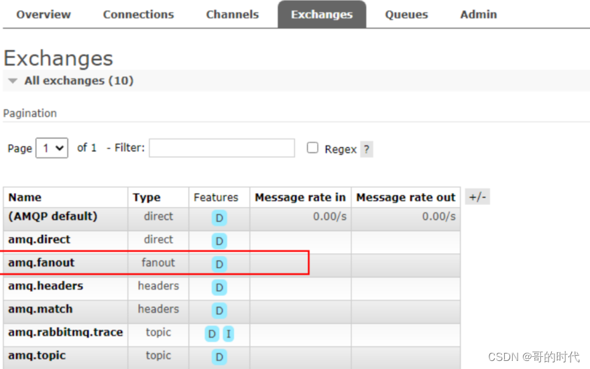Go to the Channels tab

tap(233, 14)
